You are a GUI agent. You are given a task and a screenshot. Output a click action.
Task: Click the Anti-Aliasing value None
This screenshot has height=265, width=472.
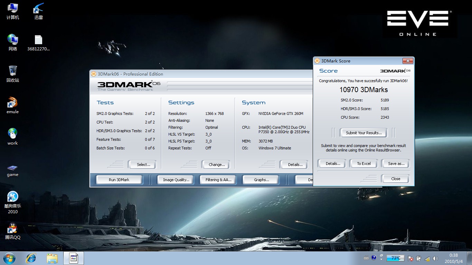point(210,120)
